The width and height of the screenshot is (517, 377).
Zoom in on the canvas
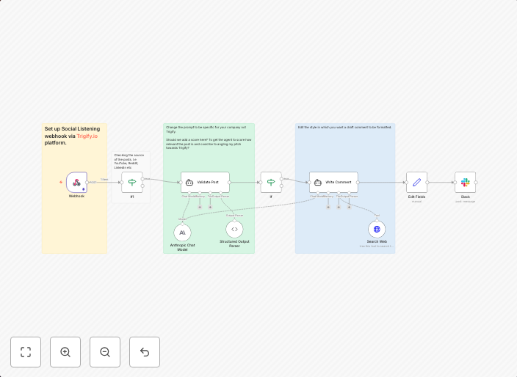point(65,352)
